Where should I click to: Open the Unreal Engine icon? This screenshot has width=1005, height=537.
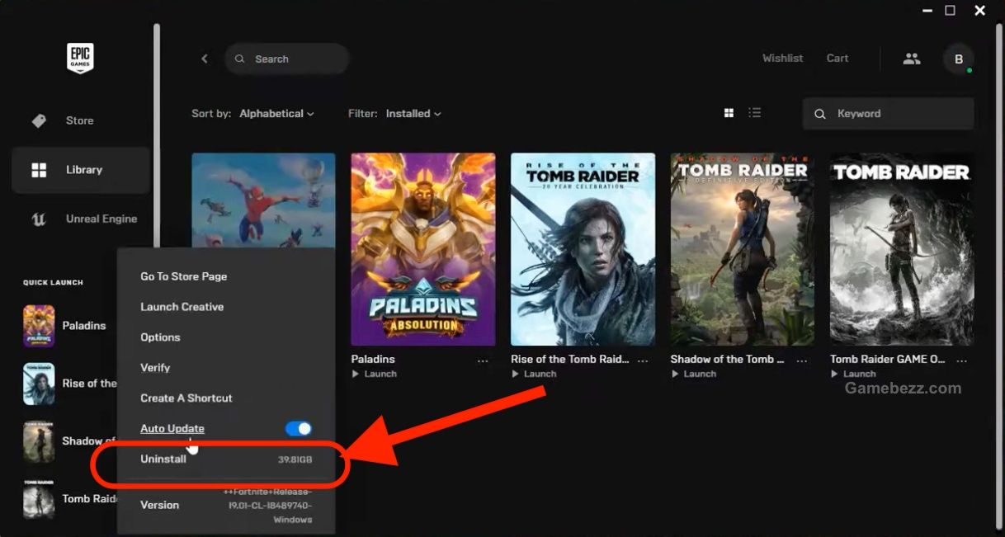(39, 219)
